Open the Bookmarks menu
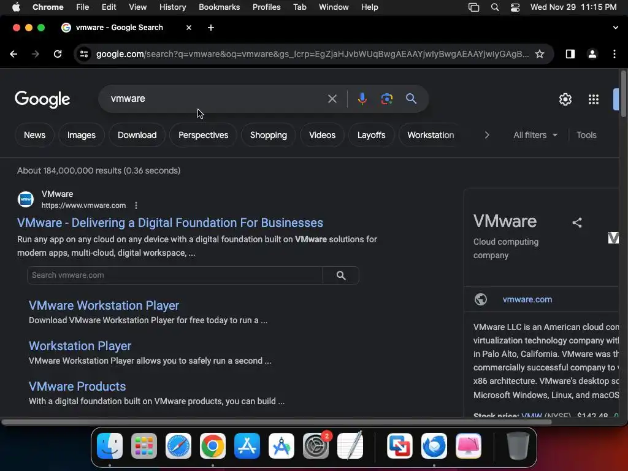Screen dimensions: 628x471 tap(219, 7)
